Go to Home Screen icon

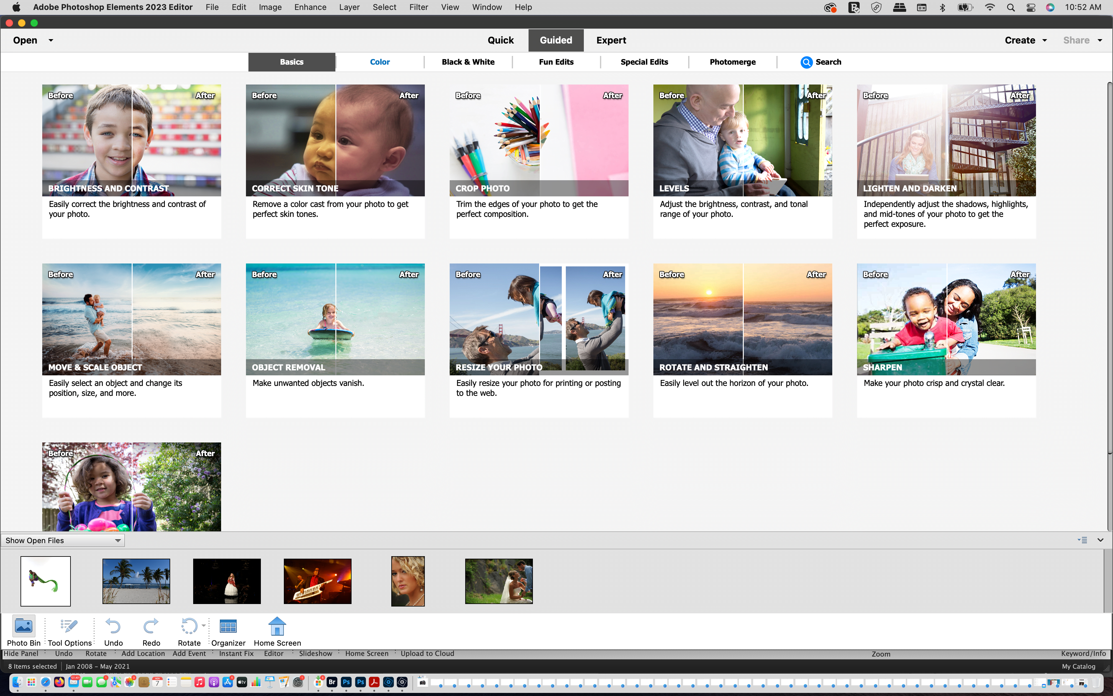tap(277, 626)
